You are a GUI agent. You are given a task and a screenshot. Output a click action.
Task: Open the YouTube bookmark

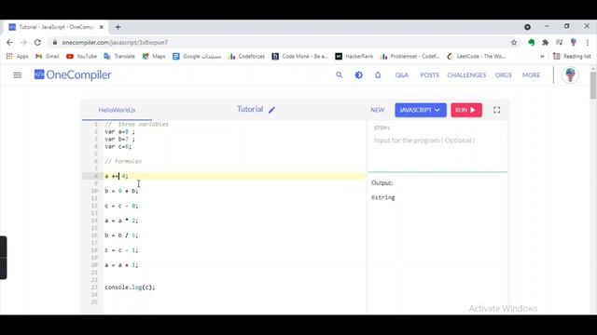click(x=81, y=56)
